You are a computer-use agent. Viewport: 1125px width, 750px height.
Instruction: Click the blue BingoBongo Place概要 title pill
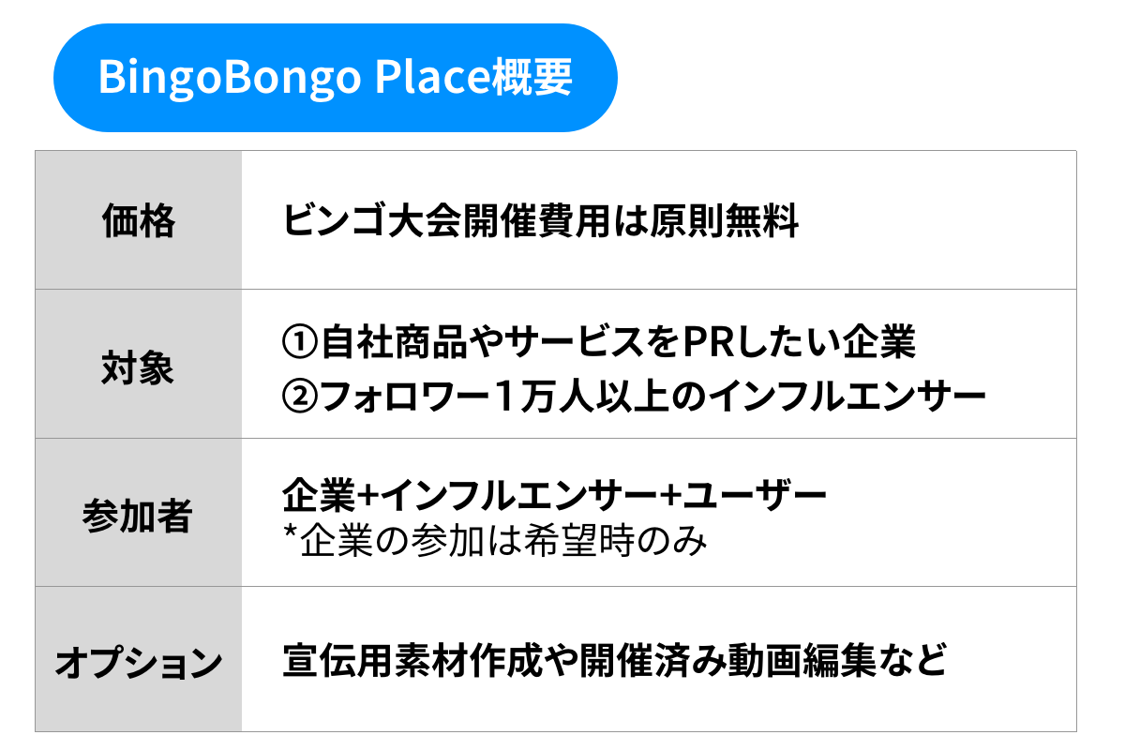point(335,78)
